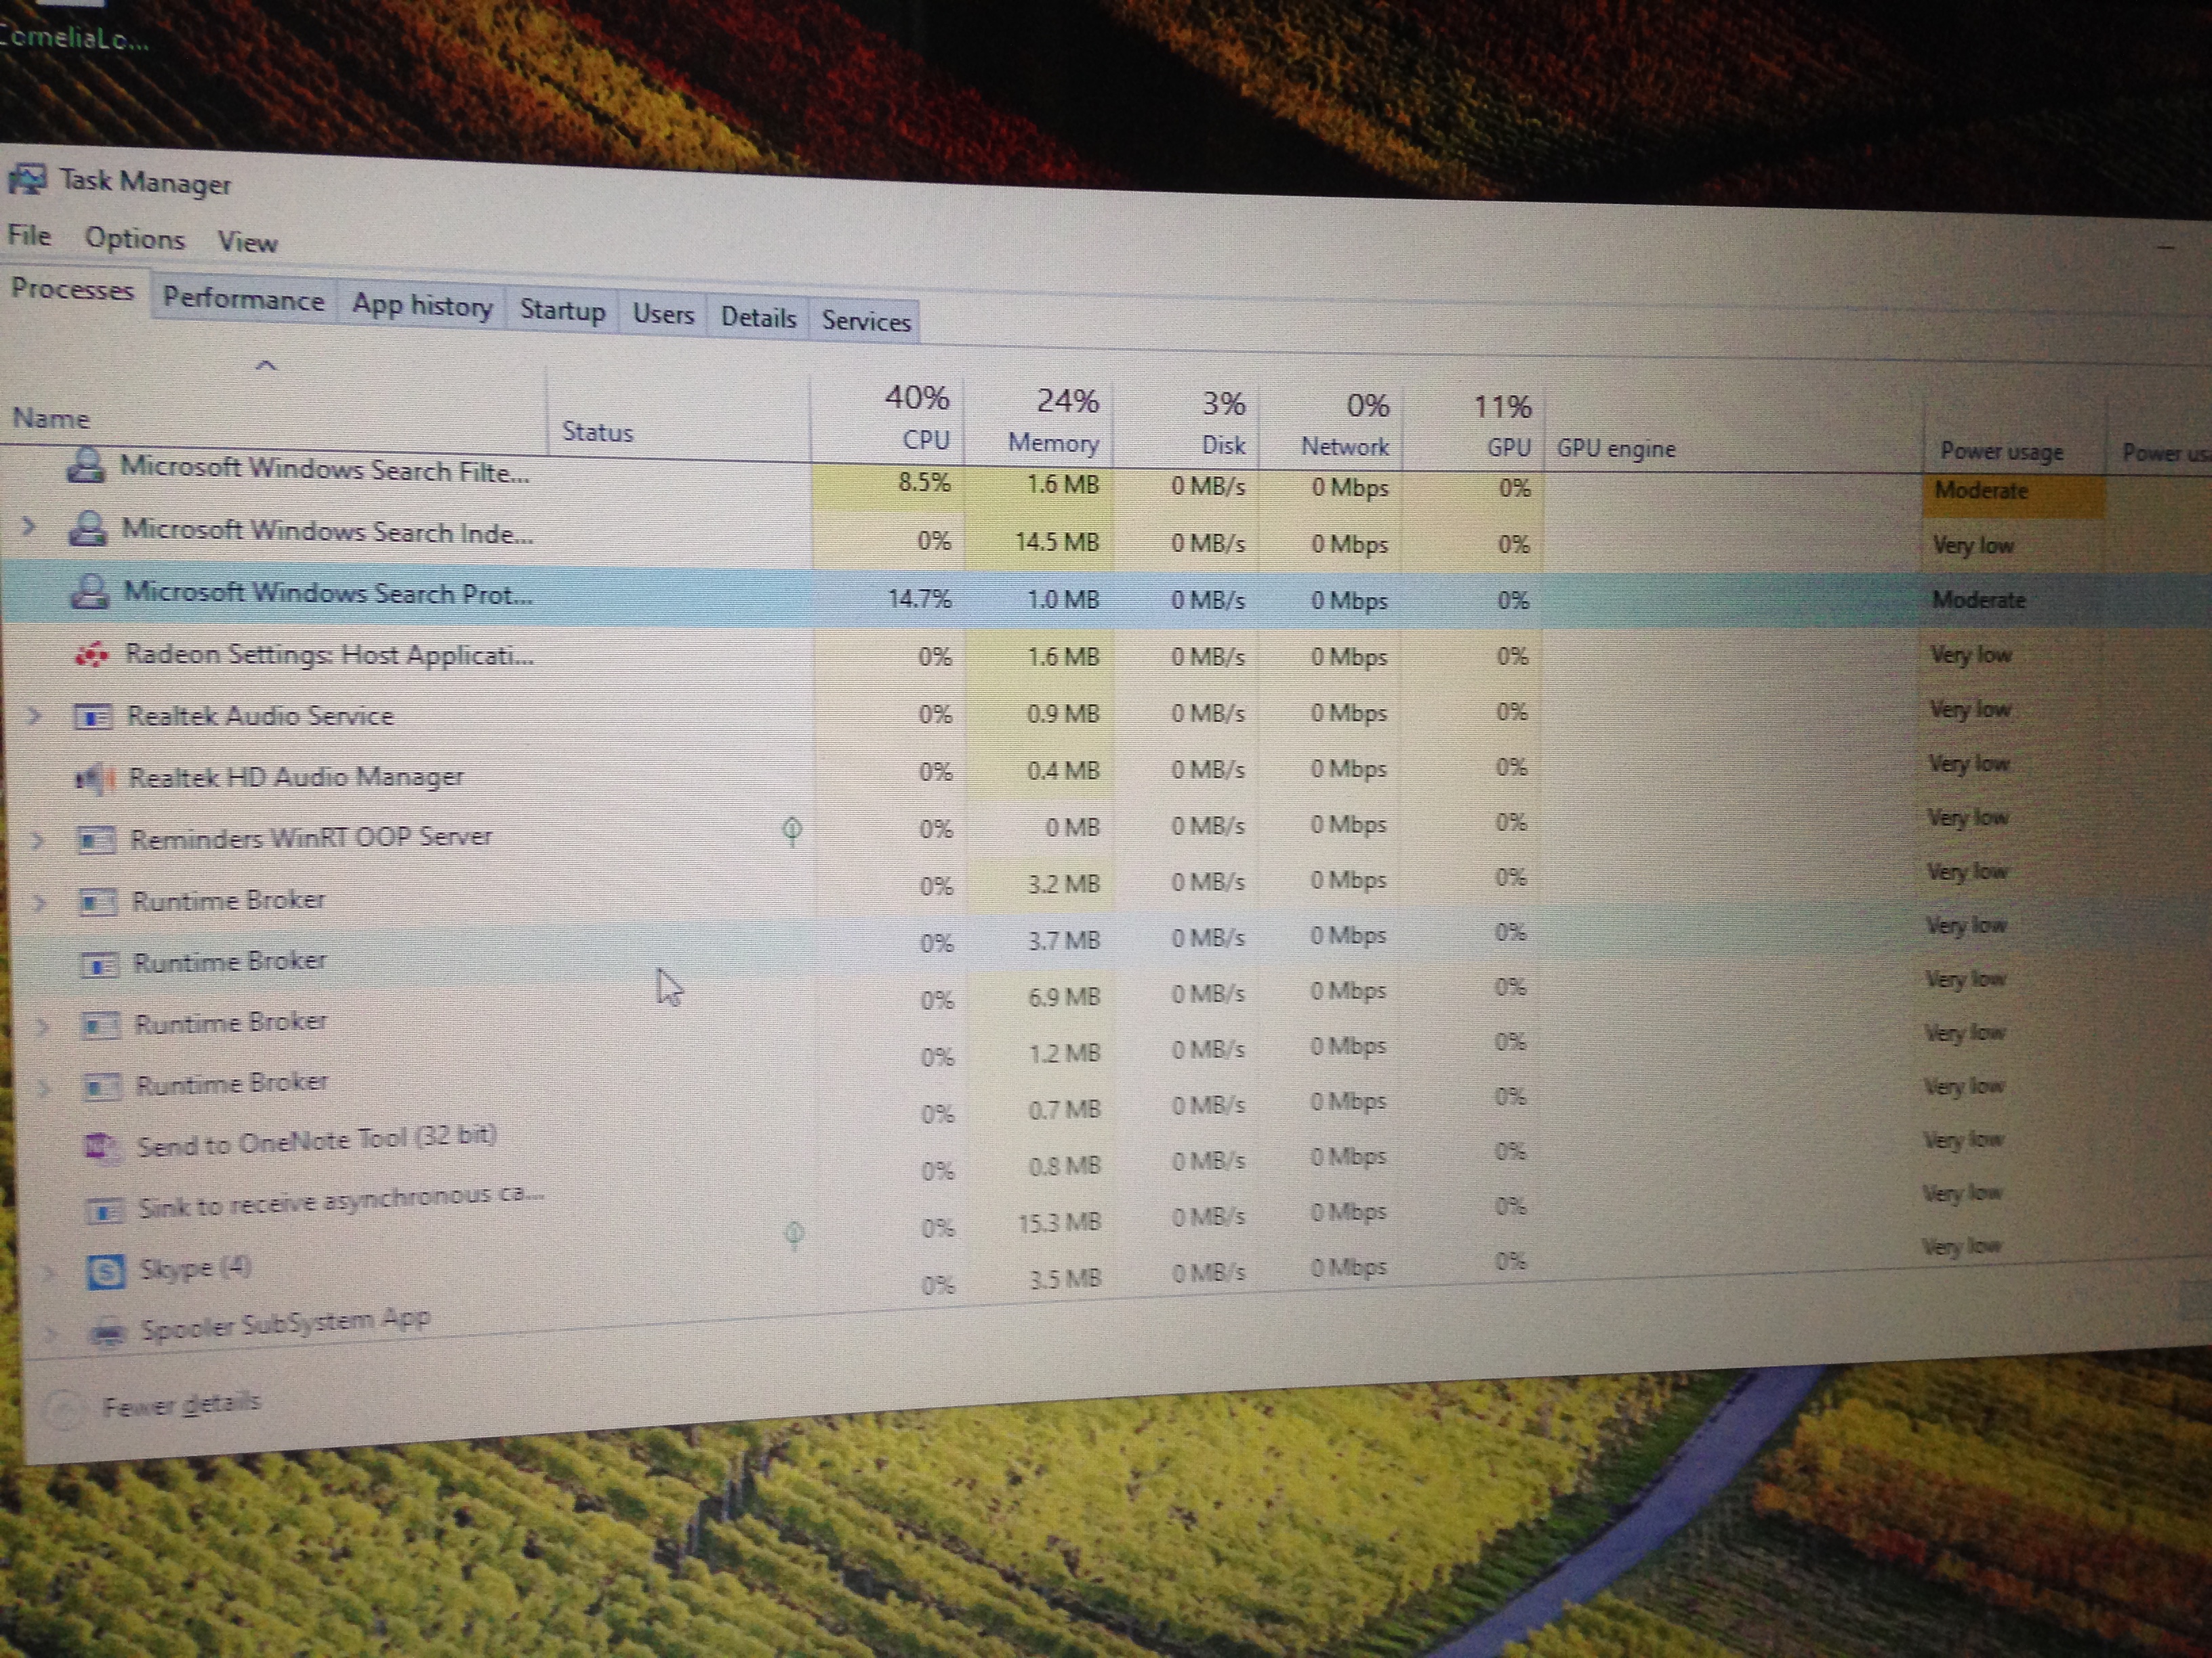Expand the Skype (4) process group
The height and width of the screenshot is (1658, 2212).
click(47, 1273)
